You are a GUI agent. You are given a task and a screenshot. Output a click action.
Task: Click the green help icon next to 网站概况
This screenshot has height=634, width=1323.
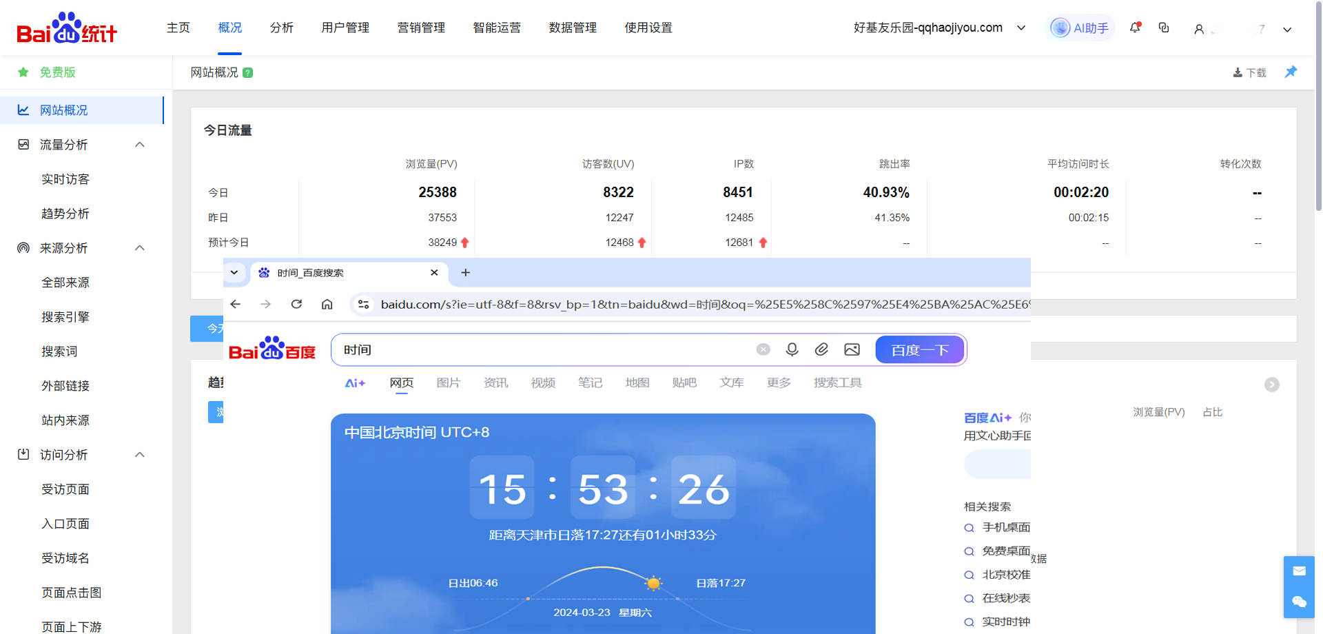[x=248, y=73]
